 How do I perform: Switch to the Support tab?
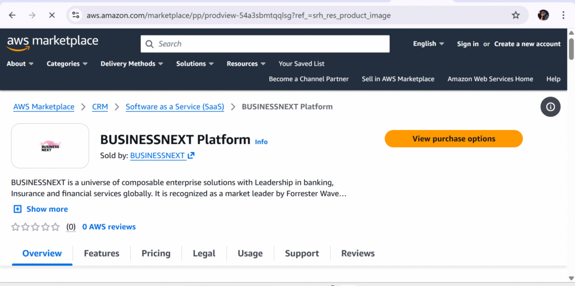coord(302,253)
